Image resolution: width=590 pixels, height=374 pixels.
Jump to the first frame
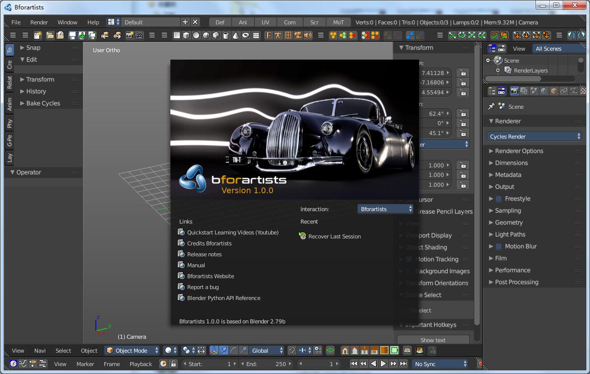[354, 364]
